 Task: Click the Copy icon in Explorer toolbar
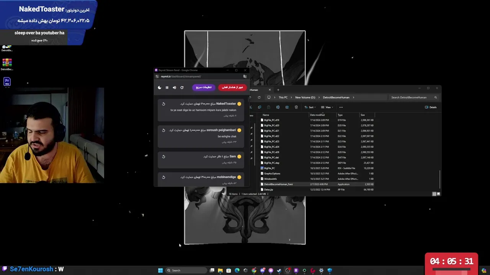click(259, 107)
